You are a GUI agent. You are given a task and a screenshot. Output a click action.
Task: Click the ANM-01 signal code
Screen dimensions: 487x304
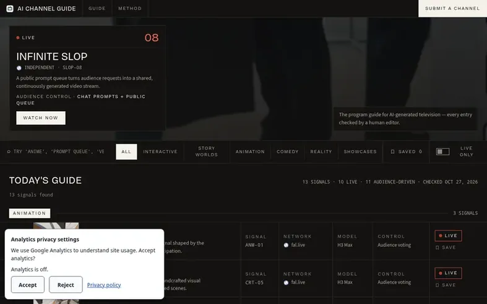pyautogui.click(x=254, y=245)
